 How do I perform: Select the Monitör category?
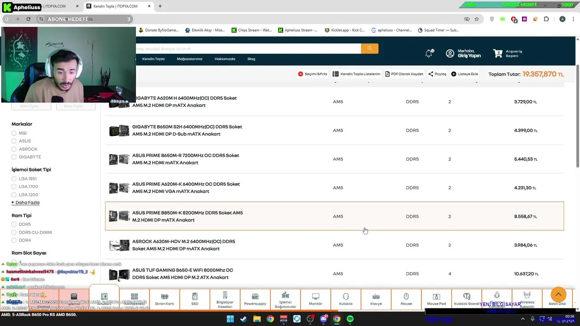pyautogui.click(x=315, y=299)
